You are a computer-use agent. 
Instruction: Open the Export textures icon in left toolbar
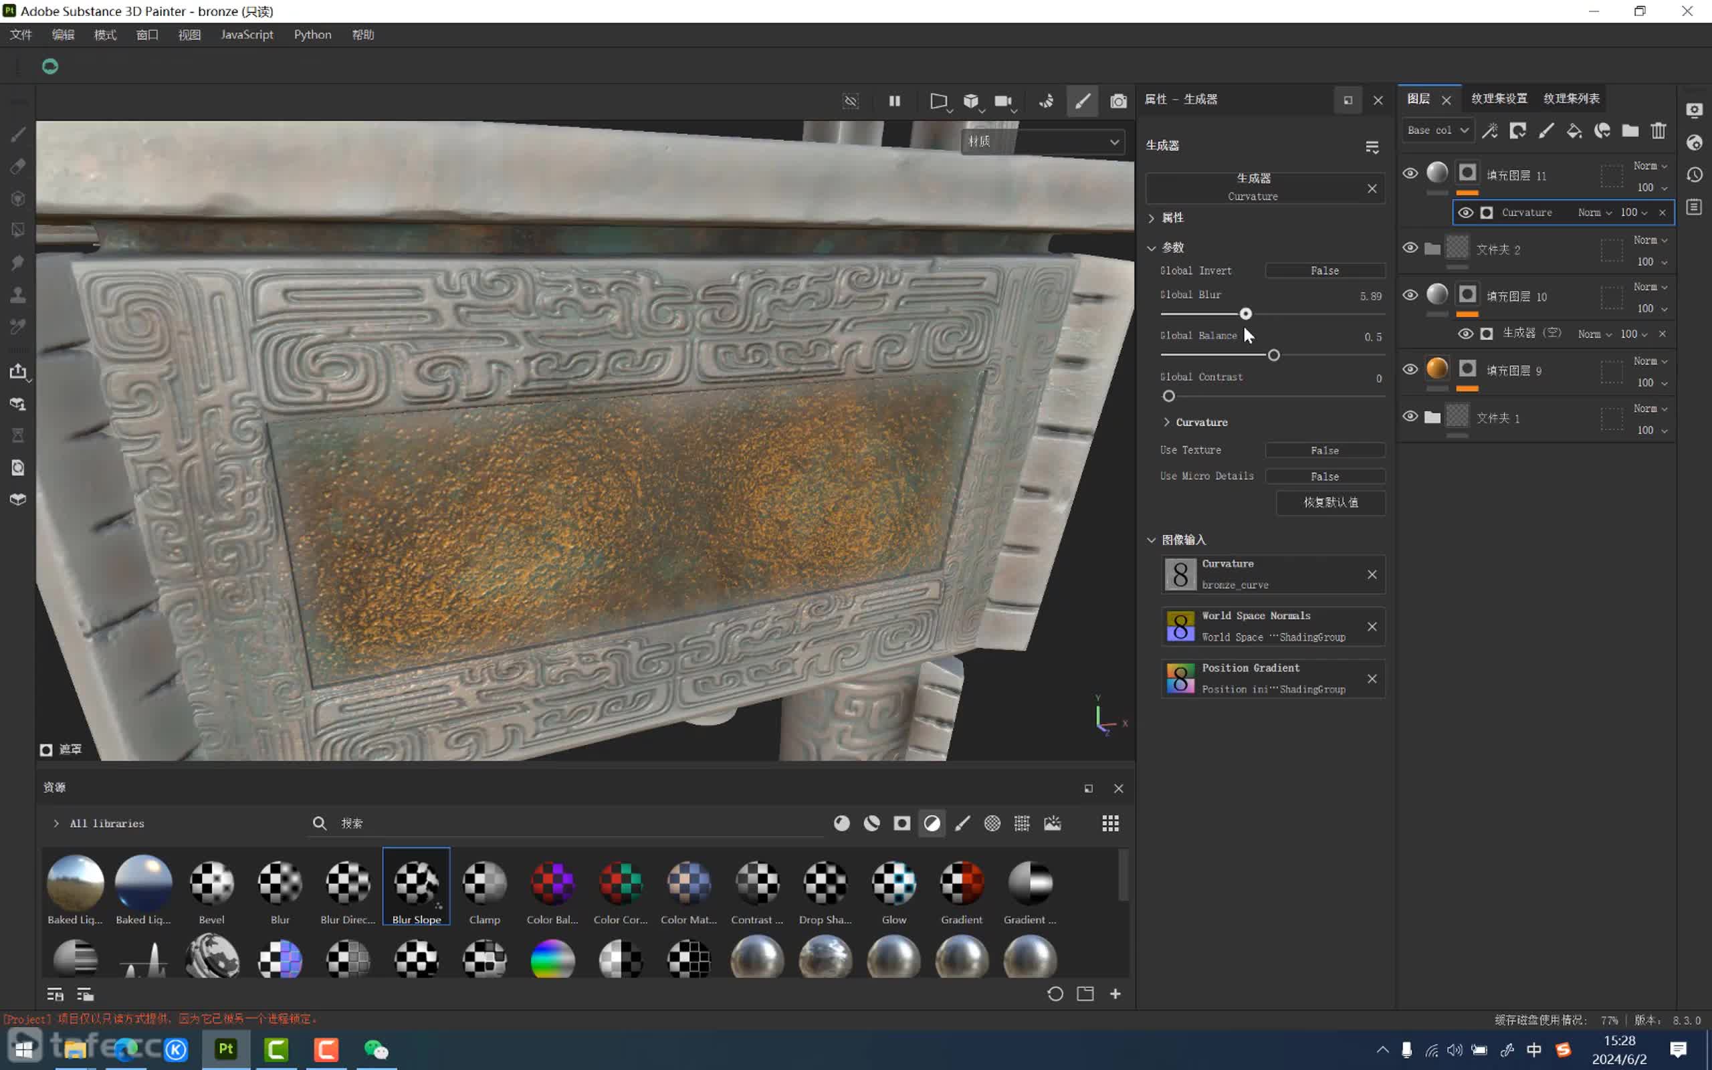pyautogui.click(x=19, y=372)
